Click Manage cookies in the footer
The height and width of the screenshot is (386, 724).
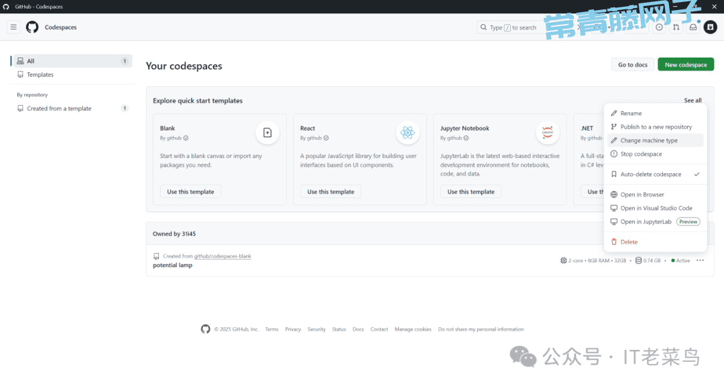413,329
